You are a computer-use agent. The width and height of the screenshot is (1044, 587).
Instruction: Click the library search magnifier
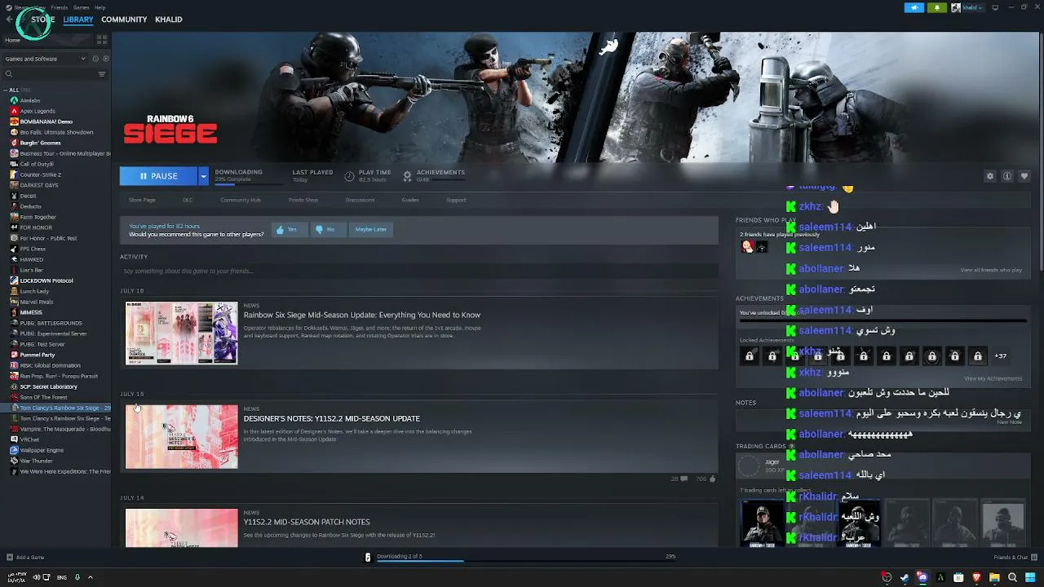(x=8, y=74)
